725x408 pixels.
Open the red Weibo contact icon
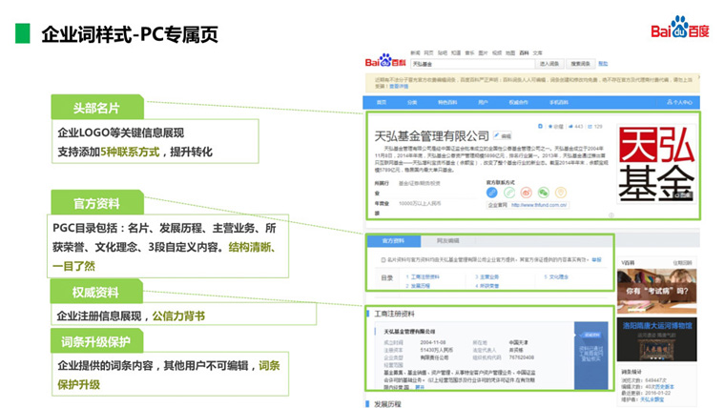pyautogui.click(x=527, y=193)
